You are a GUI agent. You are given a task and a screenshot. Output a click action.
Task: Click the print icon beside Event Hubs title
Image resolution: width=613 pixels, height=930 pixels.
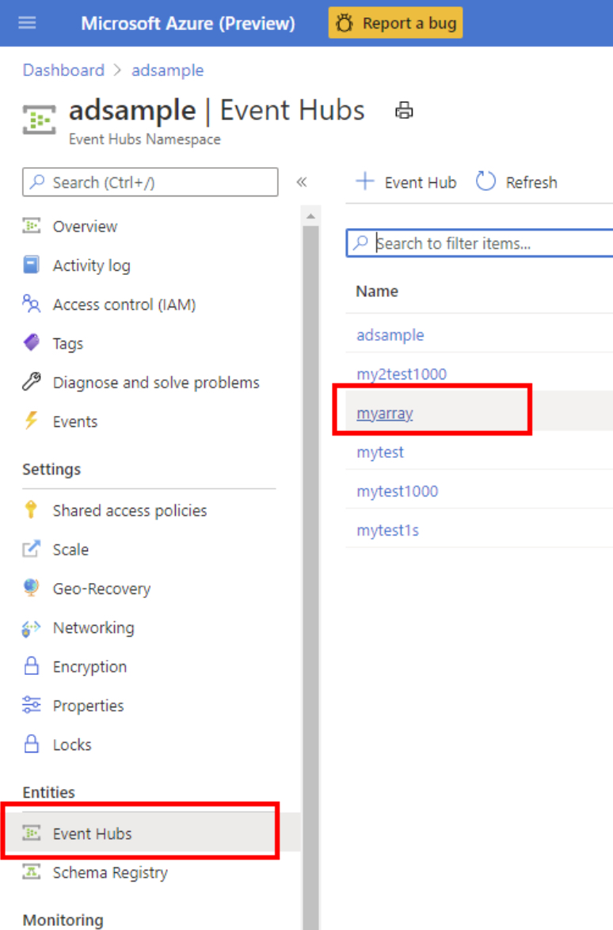[404, 111]
